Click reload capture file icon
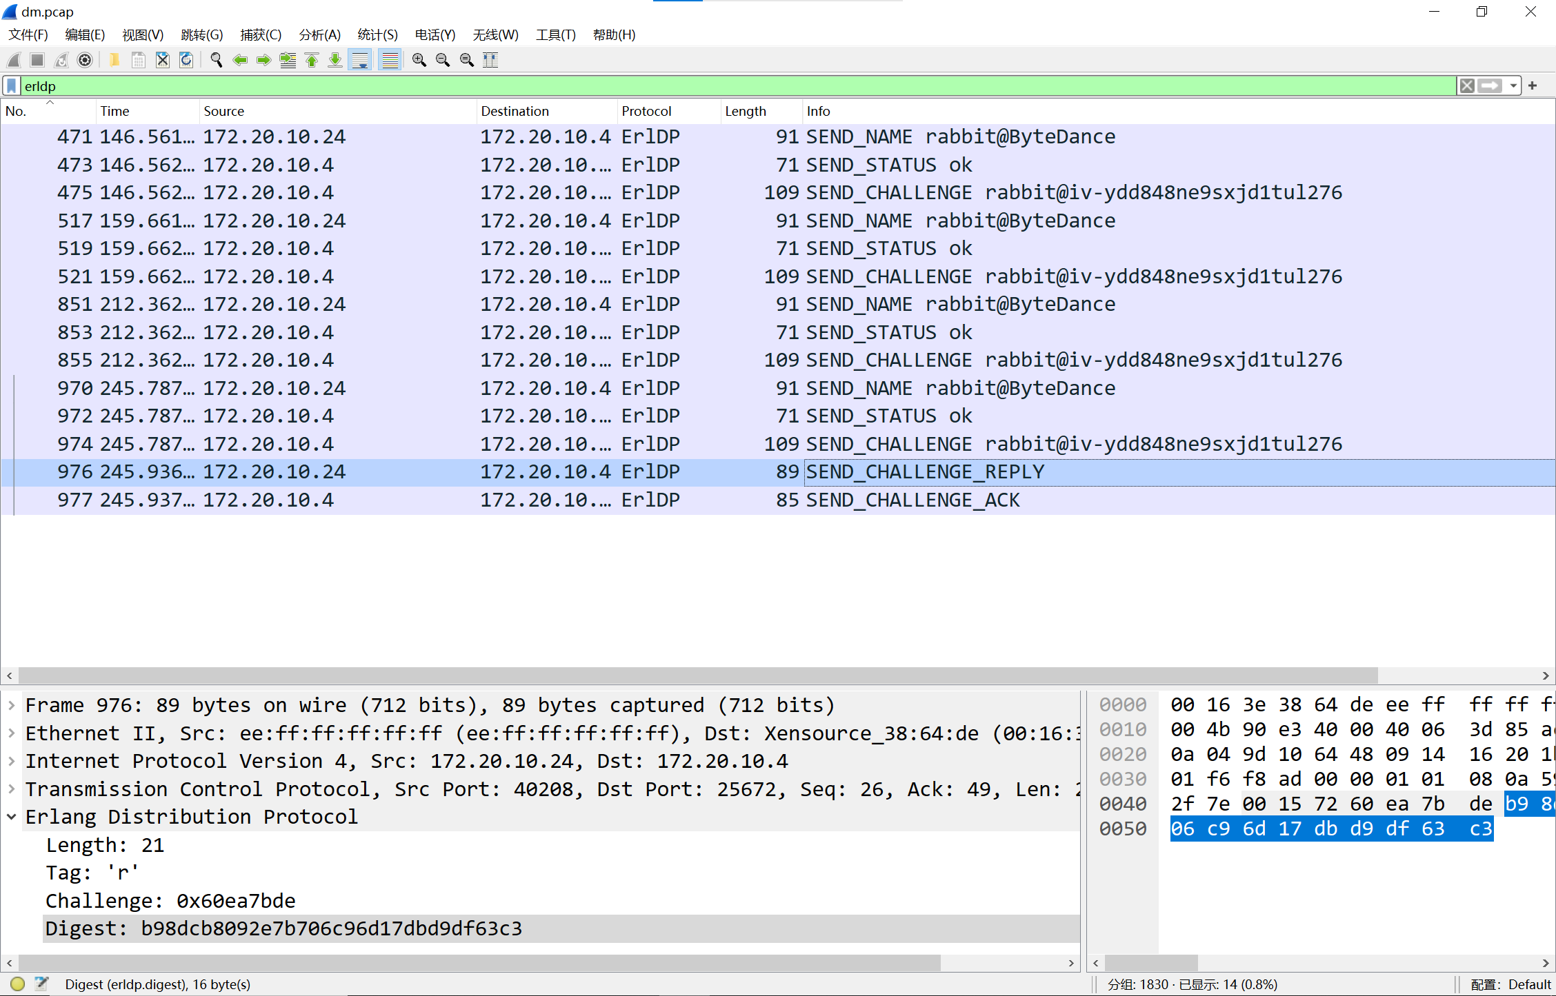1556x996 pixels. pos(186,61)
